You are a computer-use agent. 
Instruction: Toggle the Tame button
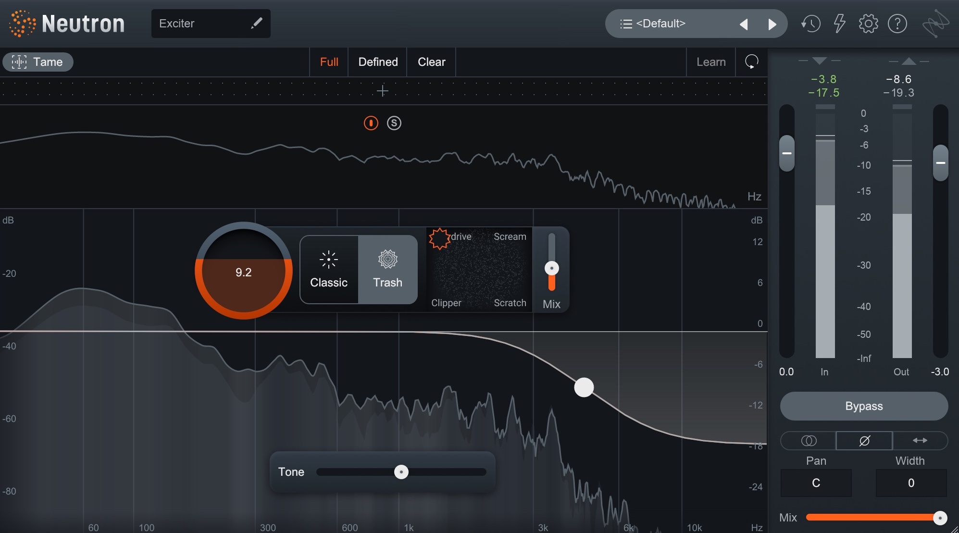[38, 62]
